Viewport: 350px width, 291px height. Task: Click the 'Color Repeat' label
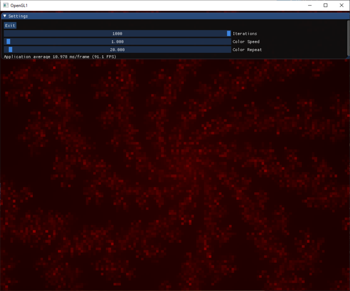(x=247, y=50)
